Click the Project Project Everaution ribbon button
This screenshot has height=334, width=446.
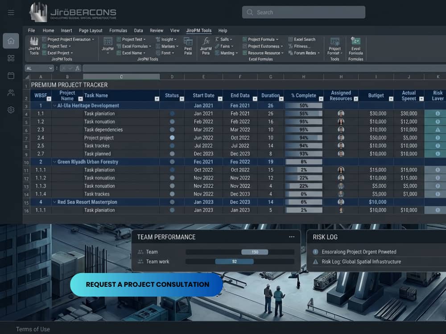pyautogui.click(x=69, y=40)
